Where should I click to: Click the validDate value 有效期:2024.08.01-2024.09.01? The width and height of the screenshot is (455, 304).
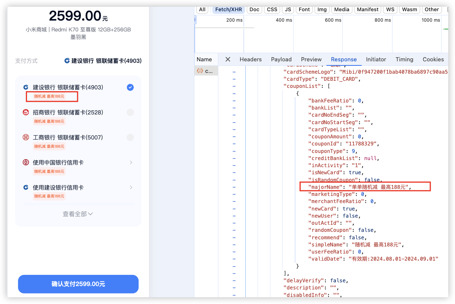coord(393,259)
